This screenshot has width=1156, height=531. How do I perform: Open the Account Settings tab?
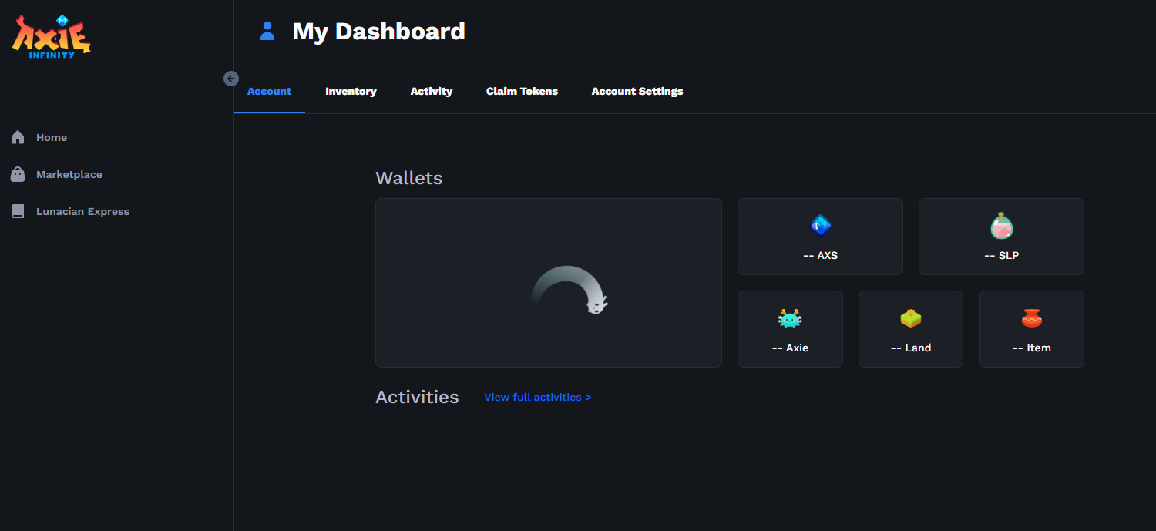637,91
